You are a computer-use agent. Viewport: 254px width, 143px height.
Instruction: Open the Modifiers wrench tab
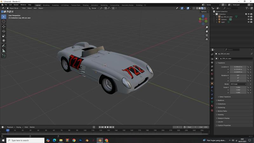[212, 87]
